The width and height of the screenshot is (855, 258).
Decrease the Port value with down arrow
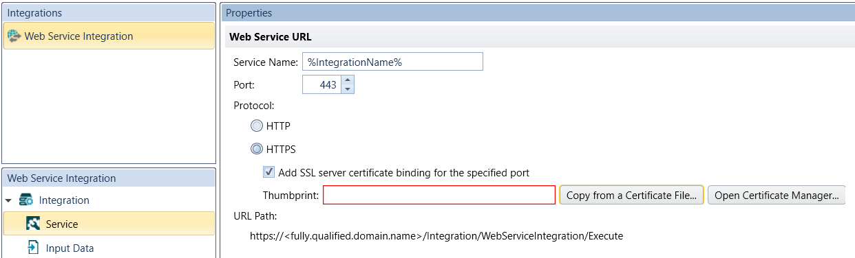click(348, 89)
